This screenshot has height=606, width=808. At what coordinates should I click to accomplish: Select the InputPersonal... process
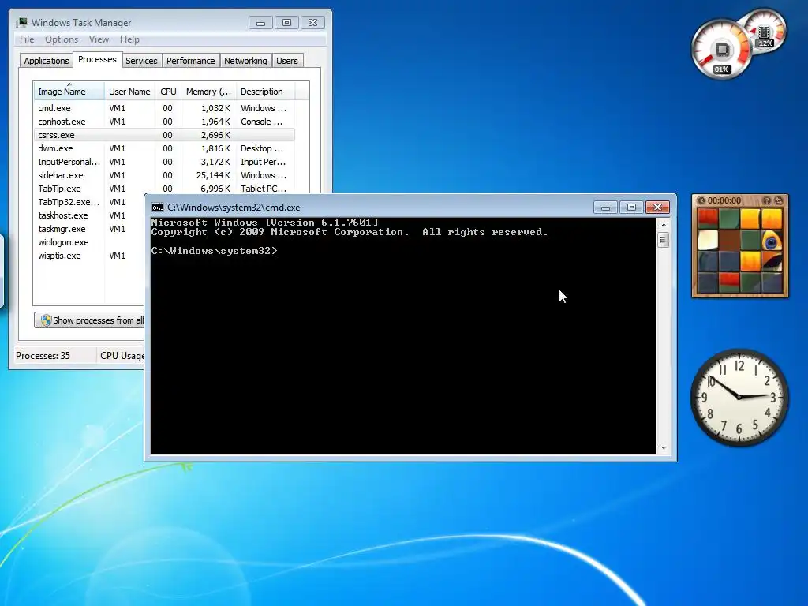[x=164, y=162]
